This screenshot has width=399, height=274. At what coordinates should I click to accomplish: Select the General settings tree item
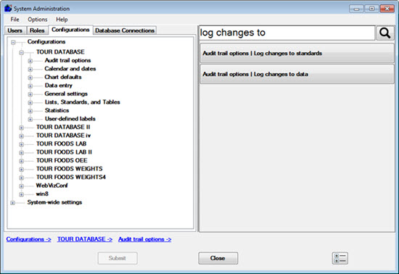66,94
